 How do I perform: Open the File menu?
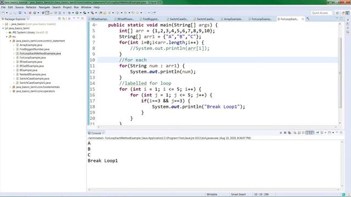[x=3, y=7]
